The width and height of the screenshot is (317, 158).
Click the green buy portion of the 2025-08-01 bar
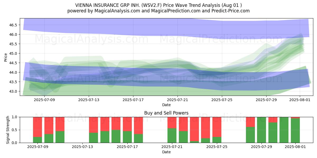pyautogui.click(x=295, y=131)
